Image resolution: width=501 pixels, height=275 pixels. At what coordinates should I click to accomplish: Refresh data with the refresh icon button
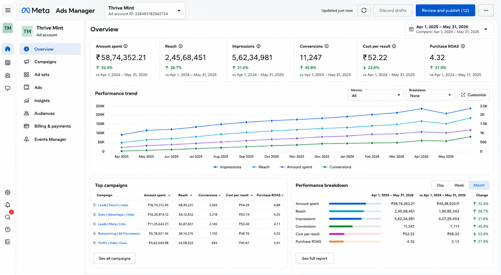click(x=364, y=10)
